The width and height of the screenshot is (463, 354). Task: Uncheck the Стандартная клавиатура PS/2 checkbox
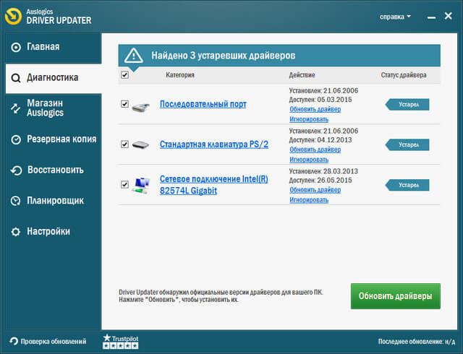pos(125,144)
